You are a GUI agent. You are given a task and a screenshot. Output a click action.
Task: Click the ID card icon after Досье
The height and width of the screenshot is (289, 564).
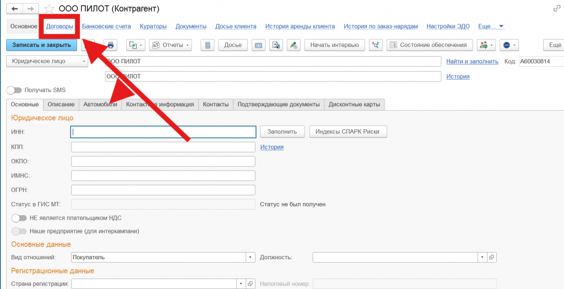point(259,45)
